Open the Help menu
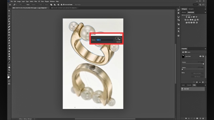Image resolution: width=214 pixels, height=120 pixels. pos(57,1)
